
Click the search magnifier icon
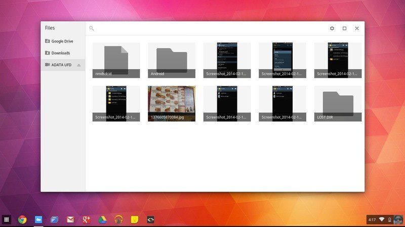pyautogui.click(x=92, y=28)
